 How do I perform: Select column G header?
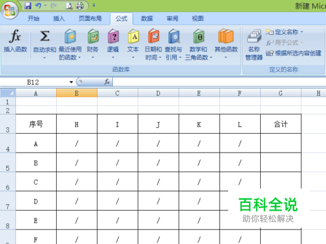click(281, 93)
